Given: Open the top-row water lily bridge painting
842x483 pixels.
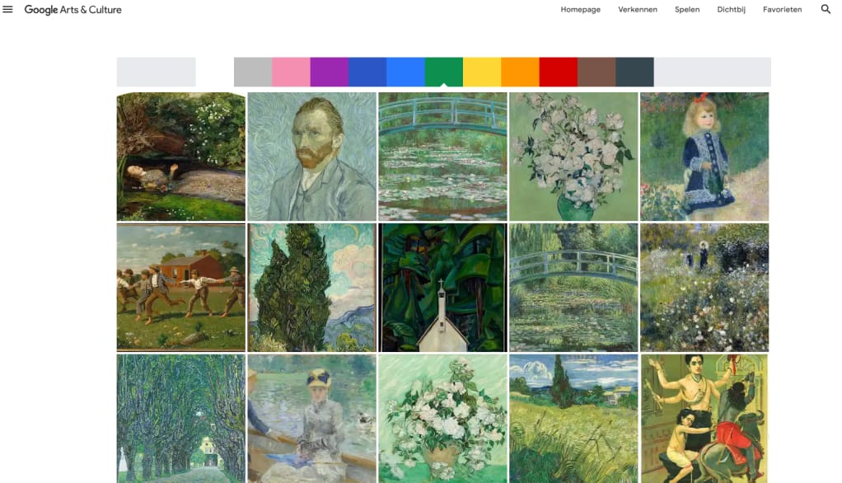Looking at the screenshot, I should coord(442,157).
